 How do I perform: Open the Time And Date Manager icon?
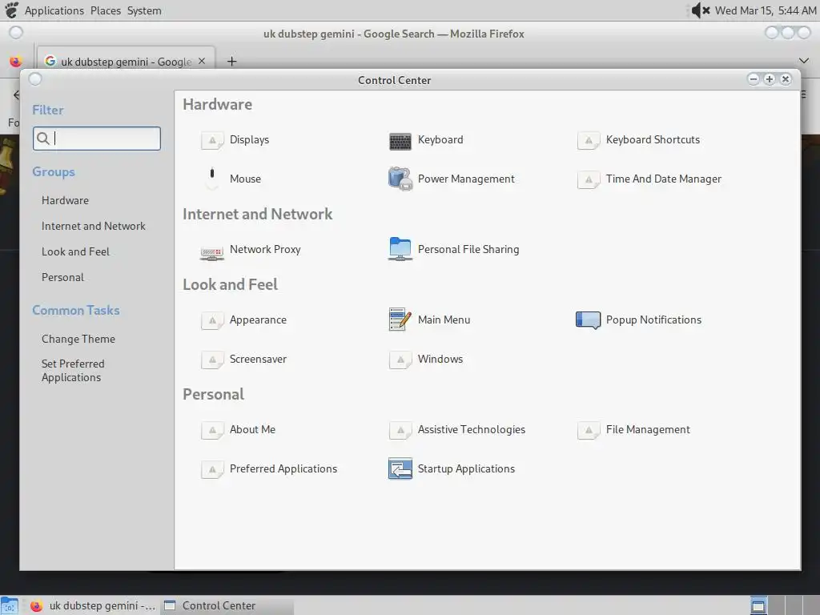[589, 179]
